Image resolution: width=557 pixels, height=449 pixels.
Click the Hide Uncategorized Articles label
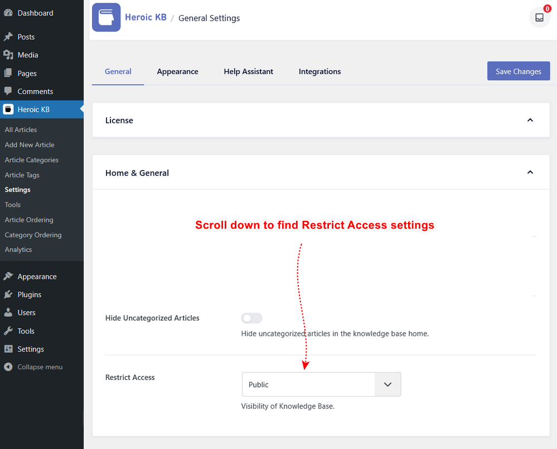tap(152, 318)
